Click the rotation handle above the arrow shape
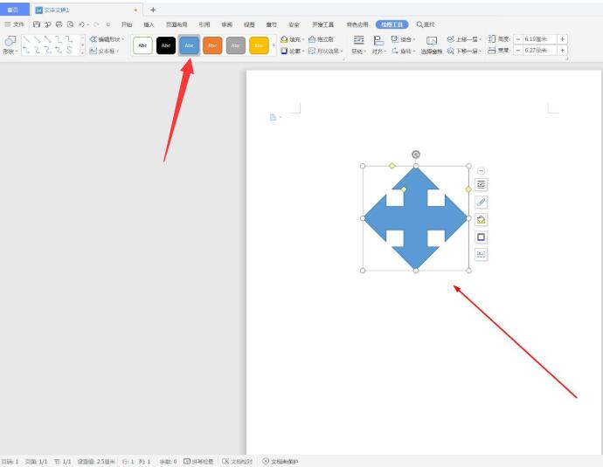Image resolution: width=603 pixels, height=467 pixels. [415, 155]
